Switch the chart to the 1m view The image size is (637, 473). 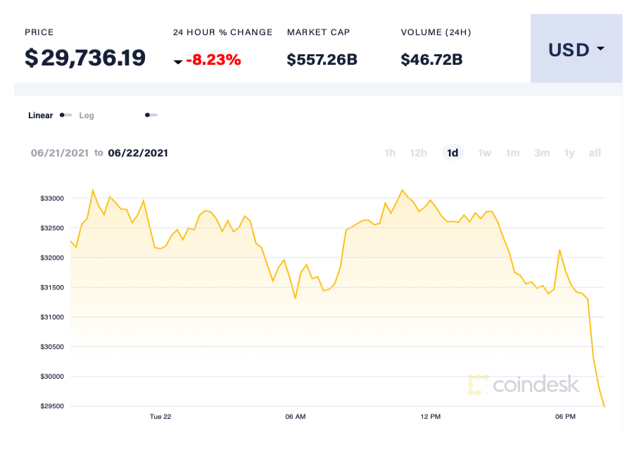(512, 153)
